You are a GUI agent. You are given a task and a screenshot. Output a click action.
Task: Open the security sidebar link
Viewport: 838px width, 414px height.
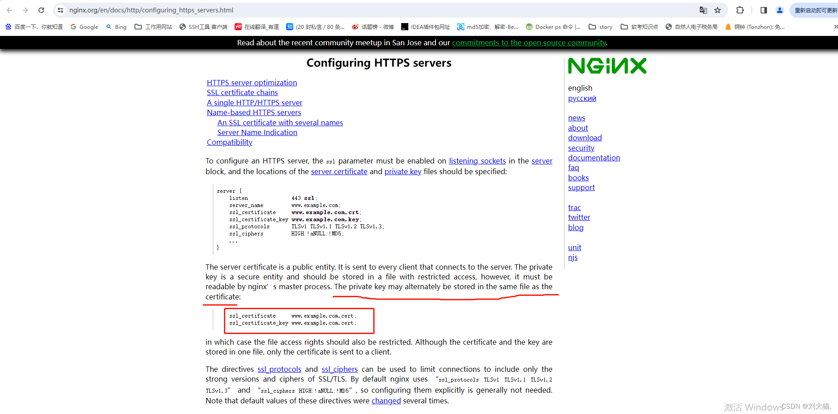pyautogui.click(x=581, y=148)
